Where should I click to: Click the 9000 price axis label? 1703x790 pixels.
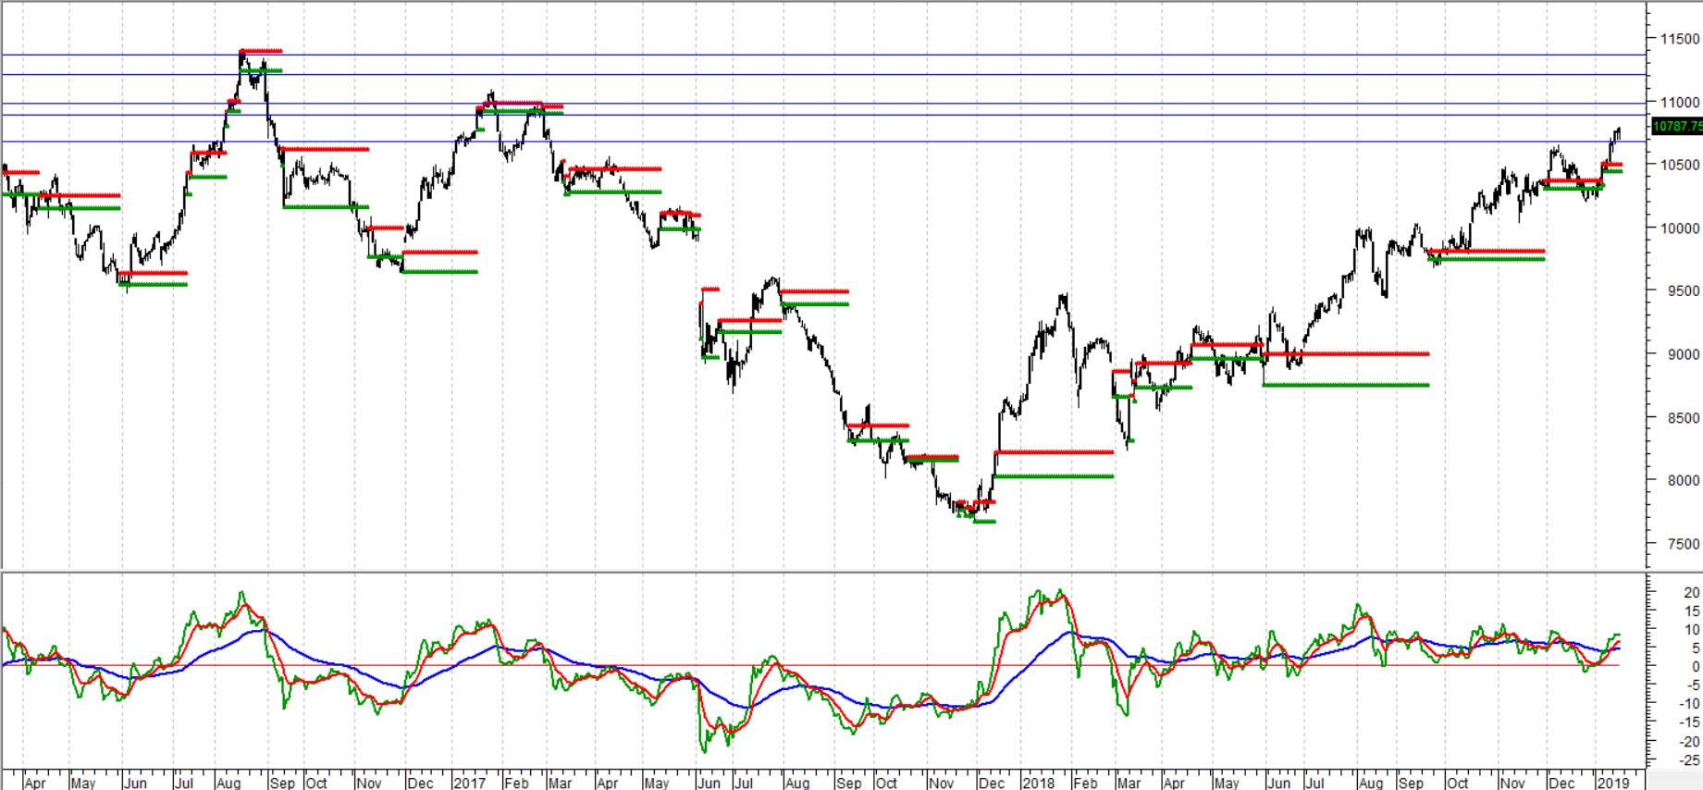pyautogui.click(x=1684, y=354)
